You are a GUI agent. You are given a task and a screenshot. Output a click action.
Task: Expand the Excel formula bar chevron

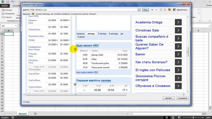click(x=210, y=26)
